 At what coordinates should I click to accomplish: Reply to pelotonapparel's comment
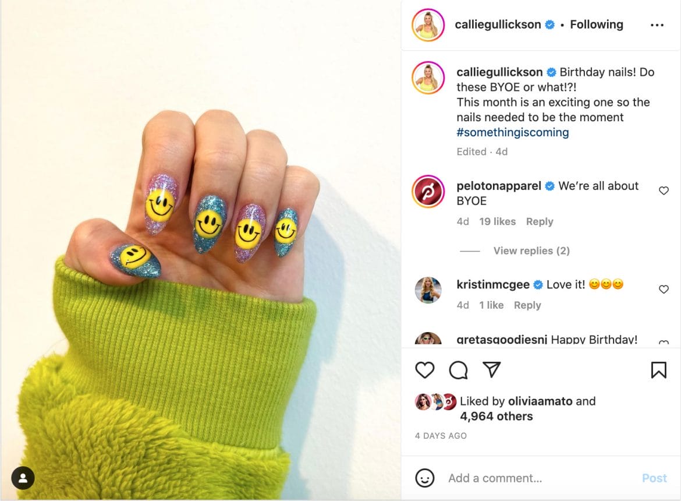click(x=540, y=221)
